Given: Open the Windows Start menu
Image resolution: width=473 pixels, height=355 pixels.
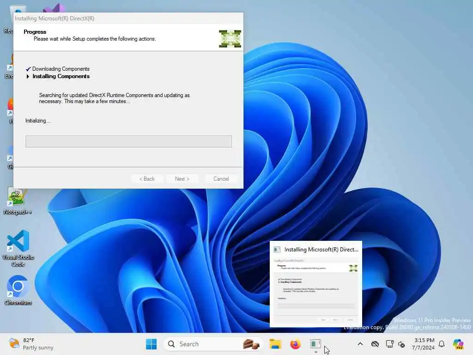Looking at the screenshot, I should tap(151, 344).
